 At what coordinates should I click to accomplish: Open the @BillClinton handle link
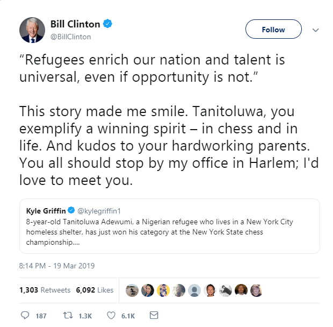[x=70, y=37]
